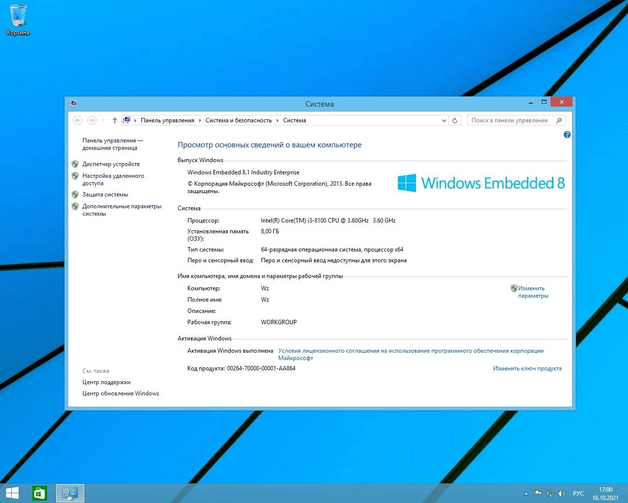Image resolution: width=628 pixels, height=503 pixels.
Task: Open the Windows Store taskbar icon
Action: pyautogui.click(x=40, y=493)
